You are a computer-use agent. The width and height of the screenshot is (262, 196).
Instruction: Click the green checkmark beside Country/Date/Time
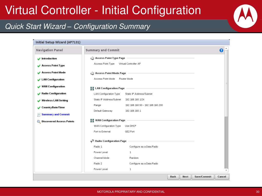click(x=39, y=108)
